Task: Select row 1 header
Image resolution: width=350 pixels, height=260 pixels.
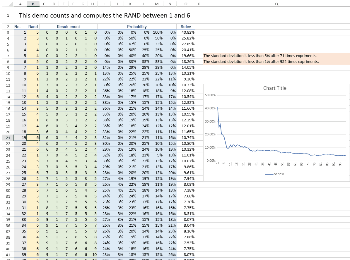Action: [x=7, y=16]
